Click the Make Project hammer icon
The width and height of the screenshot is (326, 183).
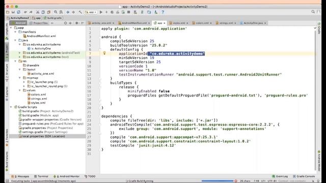[x=80, y=12]
